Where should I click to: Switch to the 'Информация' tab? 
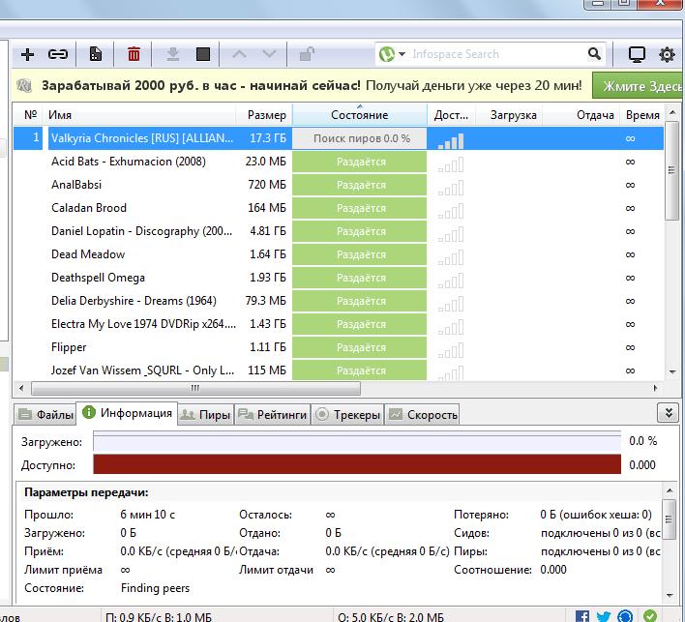click(x=127, y=413)
